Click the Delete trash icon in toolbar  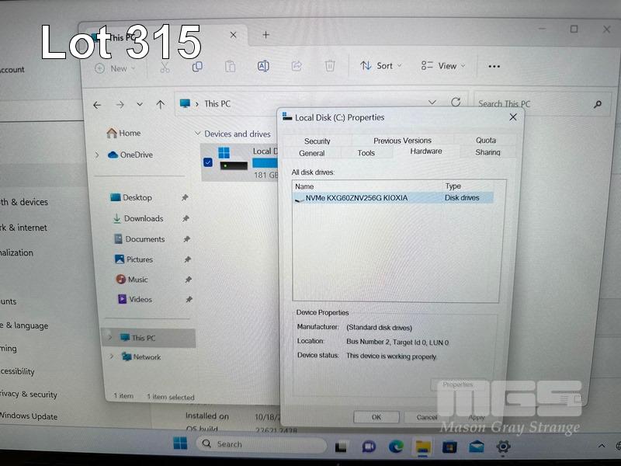(330, 67)
